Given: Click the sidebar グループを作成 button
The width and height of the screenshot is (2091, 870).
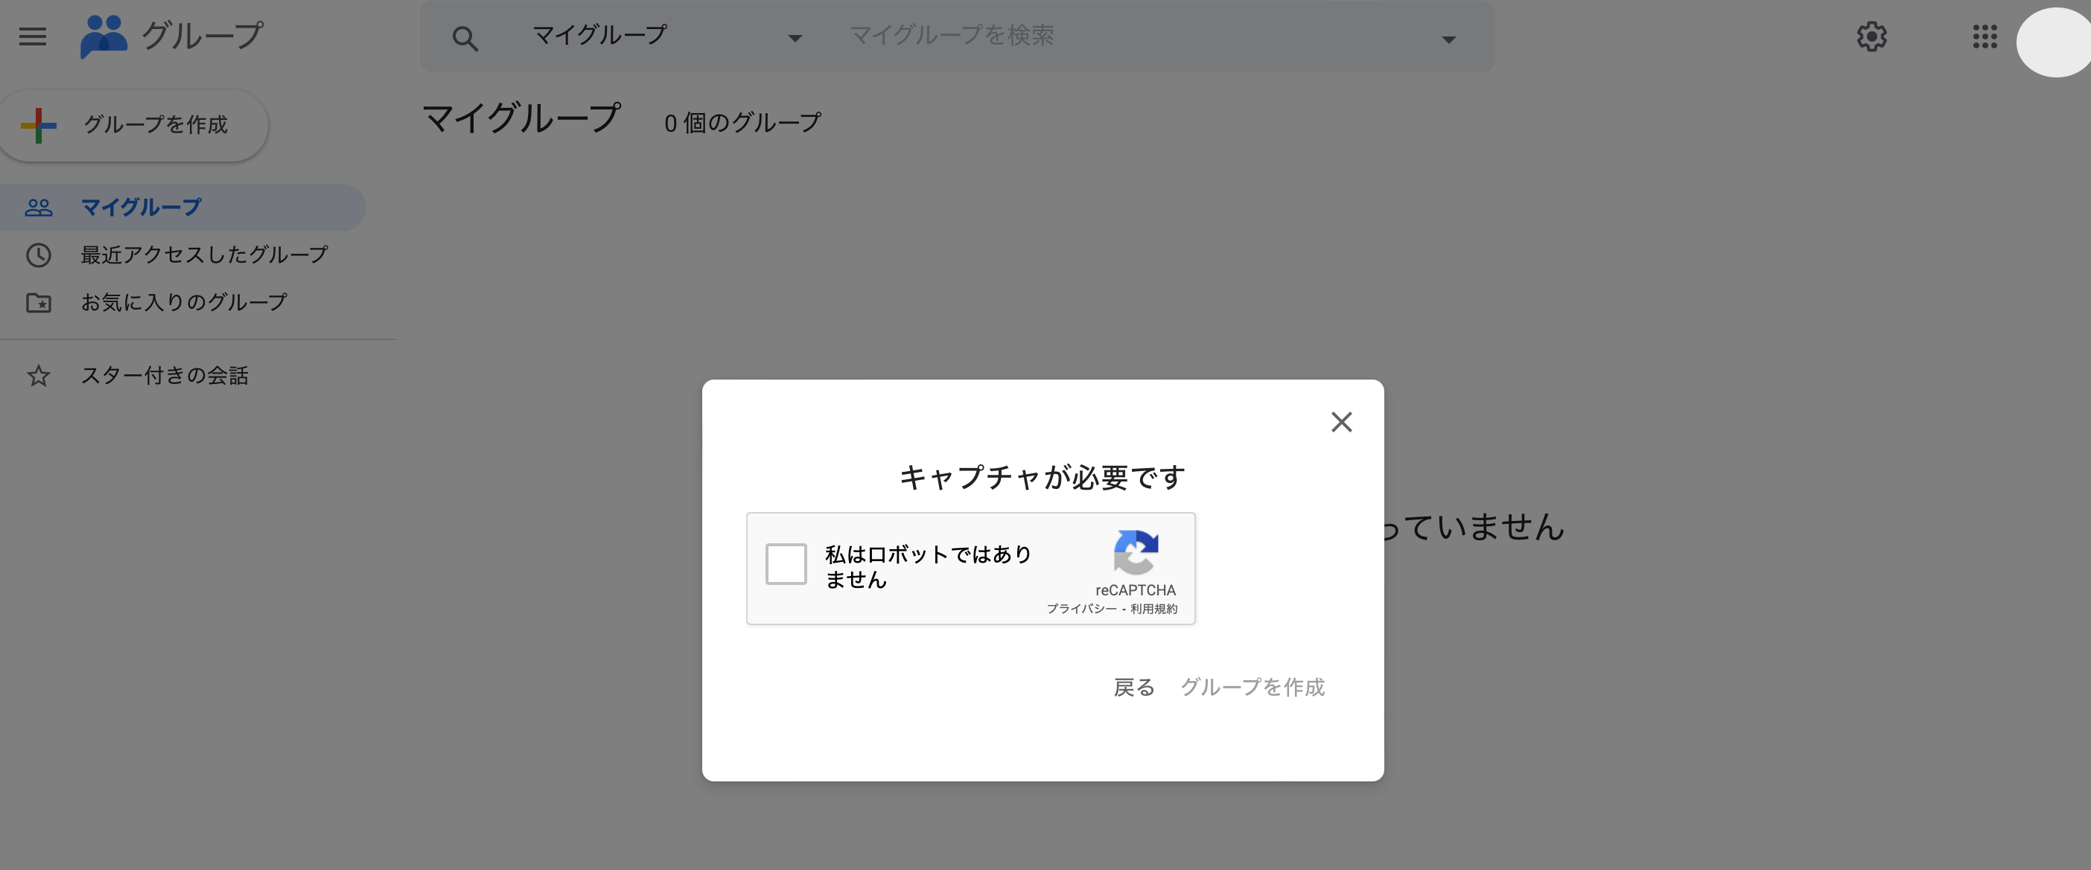Looking at the screenshot, I should pos(134,125).
